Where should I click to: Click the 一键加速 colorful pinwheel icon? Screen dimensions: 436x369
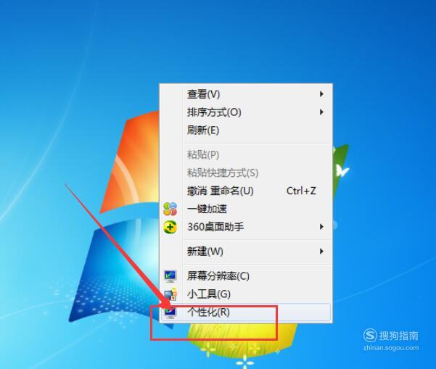point(170,209)
